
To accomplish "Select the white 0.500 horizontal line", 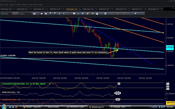I will (82, 58).
